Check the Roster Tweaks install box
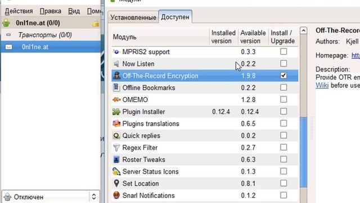The image size is (360, 203). (x=283, y=159)
